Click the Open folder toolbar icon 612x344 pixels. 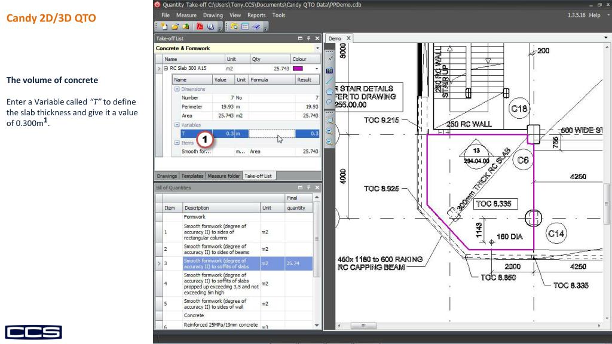tap(175, 26)
